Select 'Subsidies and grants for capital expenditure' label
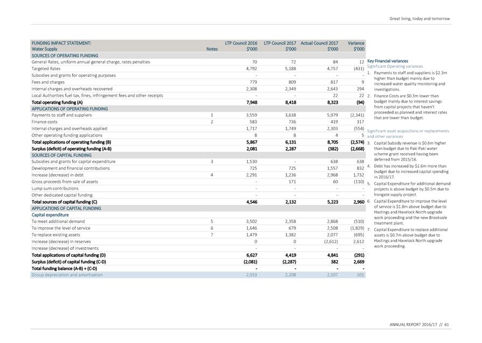This screenshot has width=482, height=343. point(73,162)
